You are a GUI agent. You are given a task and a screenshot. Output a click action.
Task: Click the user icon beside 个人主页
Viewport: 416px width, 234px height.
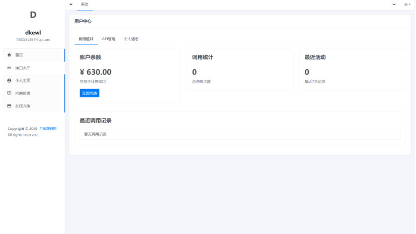(9, 81)
